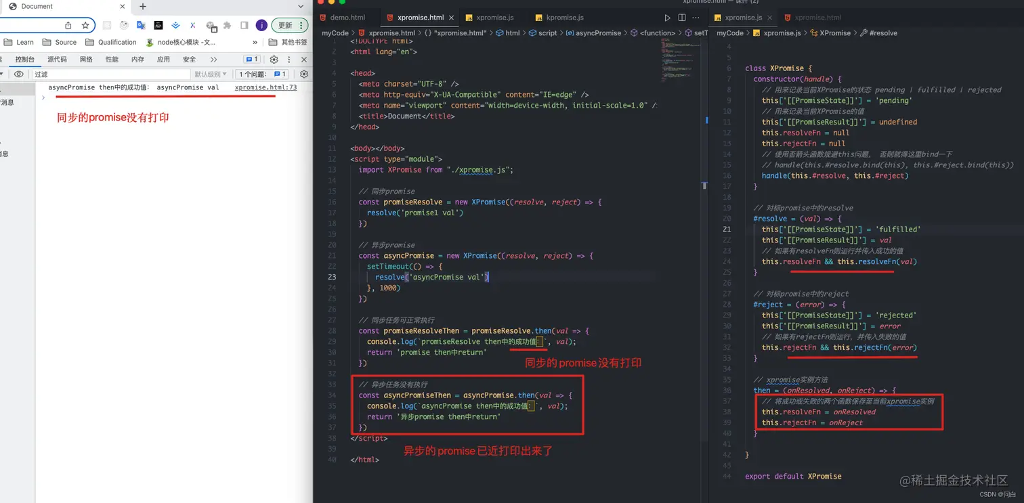1024x503 pixels.
Task: Open console settings gear icon
Action: pyautogui.click(x=304, y=74)
